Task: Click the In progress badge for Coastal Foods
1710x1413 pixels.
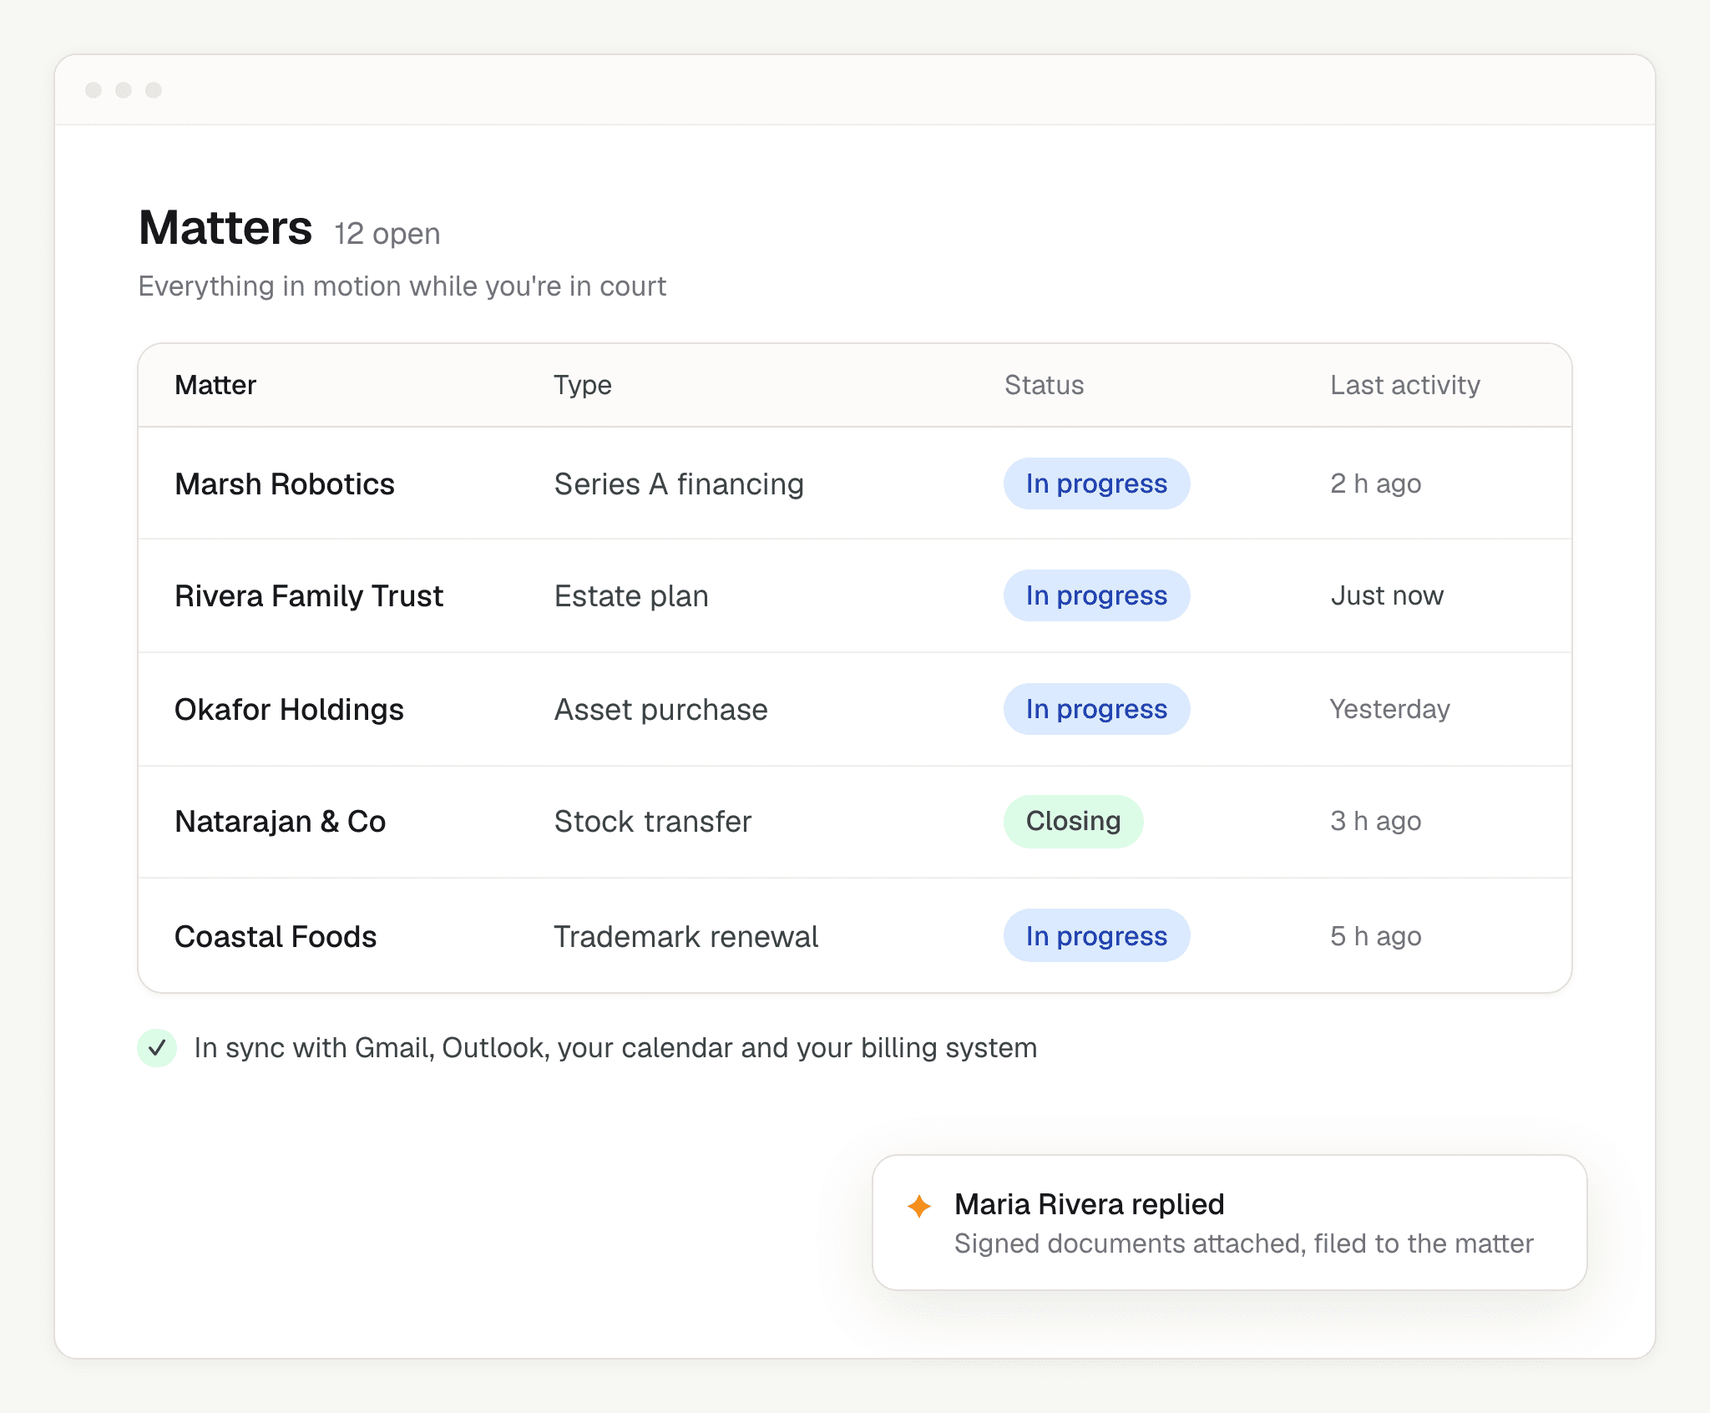Action: click(x=1096, y=936)
